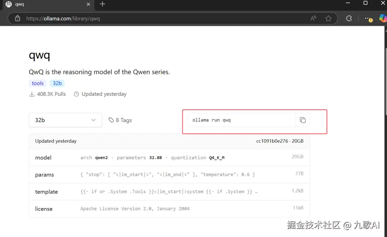Image resolution: width=387 pixels, height=237 pixels.
Task: Minimize the browser window
Action: tap(348, 3)
